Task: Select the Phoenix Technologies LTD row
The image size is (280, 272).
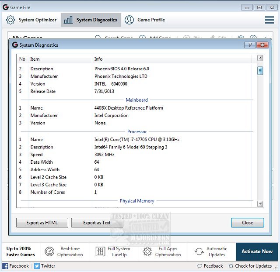Action: 137,76
